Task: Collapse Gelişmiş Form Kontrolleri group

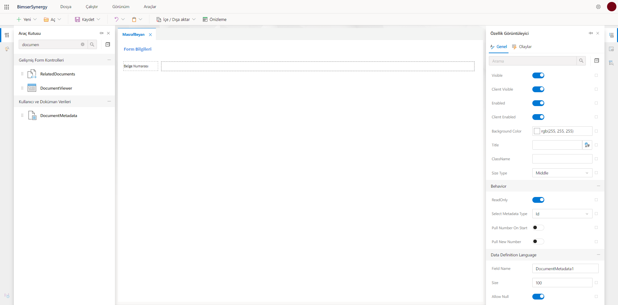Action: [109, 60]
